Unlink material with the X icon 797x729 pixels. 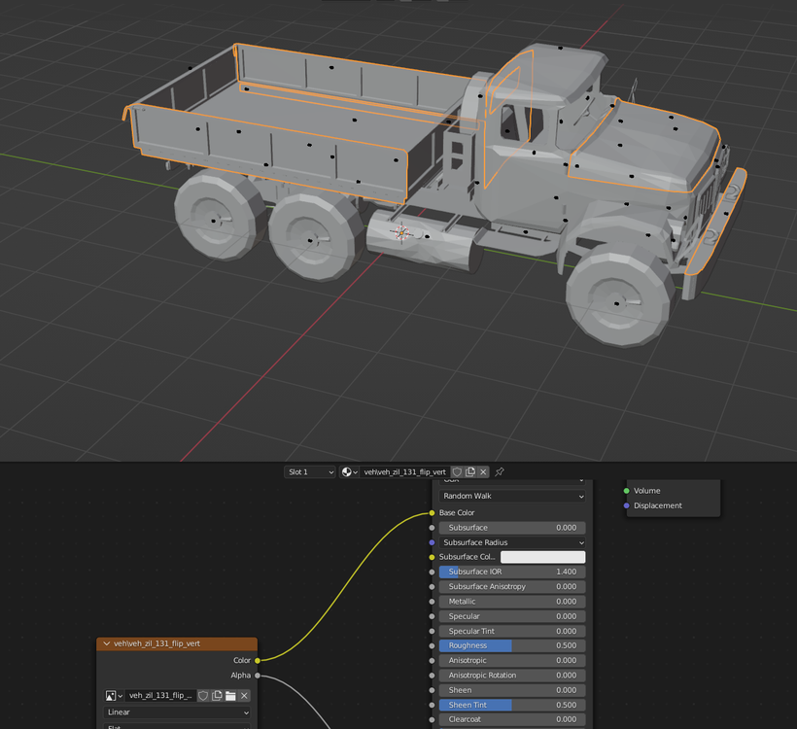point(483,472)
